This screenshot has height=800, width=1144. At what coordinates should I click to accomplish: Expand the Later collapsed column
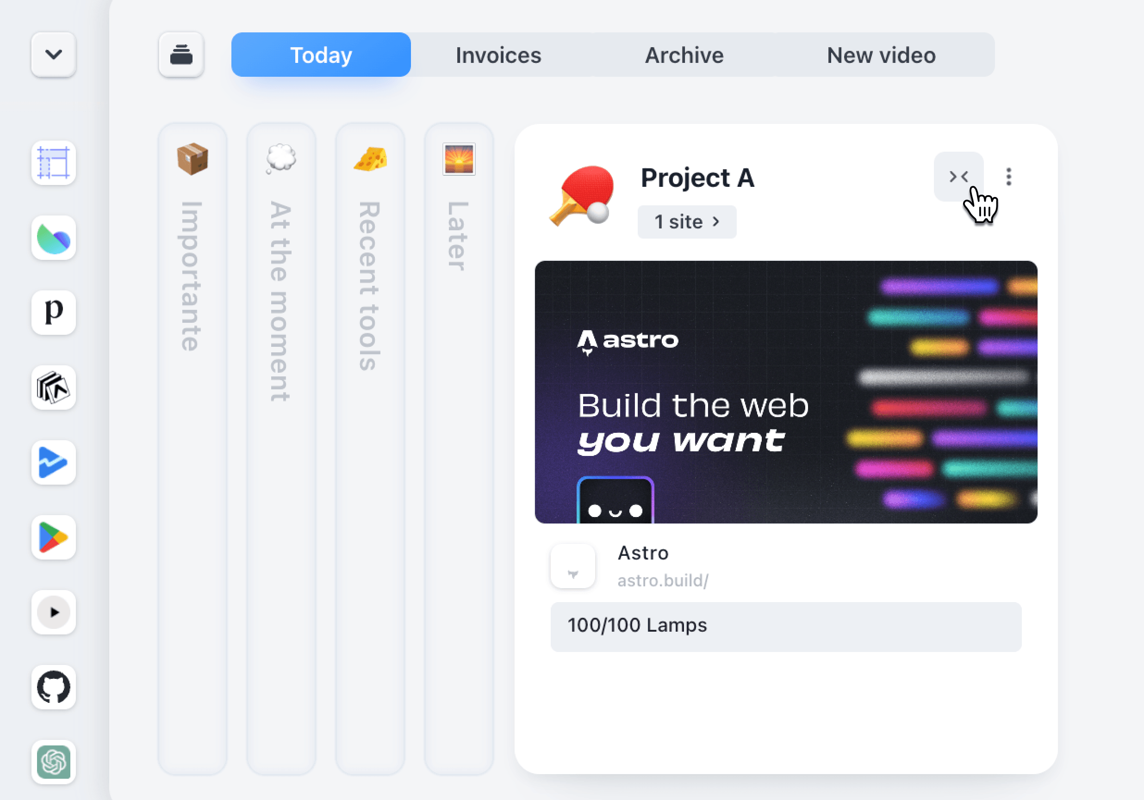tap(459, 449)
